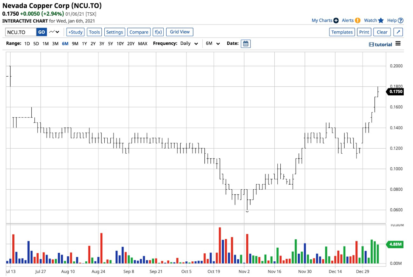Open the Compare option
413x277 pixels.
139,32
